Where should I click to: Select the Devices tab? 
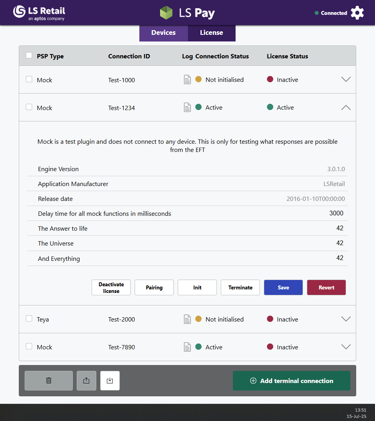(x=163, y=33)
